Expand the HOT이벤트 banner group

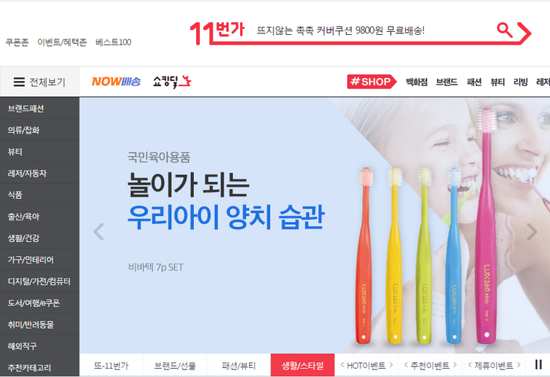(x=366, y=365)
